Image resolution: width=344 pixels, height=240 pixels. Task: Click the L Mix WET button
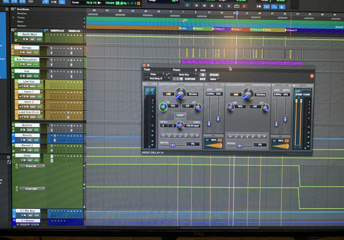[x=220, y=140]
